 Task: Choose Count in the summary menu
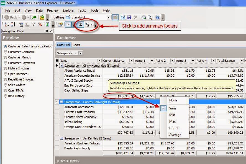174,128
